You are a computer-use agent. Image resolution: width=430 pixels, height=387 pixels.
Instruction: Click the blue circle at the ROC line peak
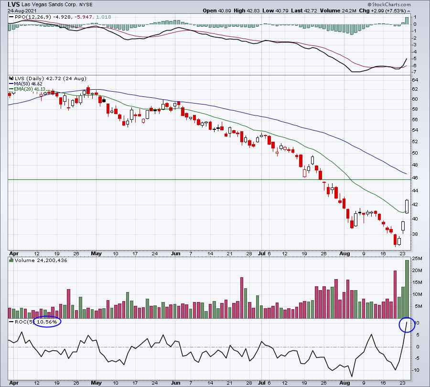pos(407,324)
